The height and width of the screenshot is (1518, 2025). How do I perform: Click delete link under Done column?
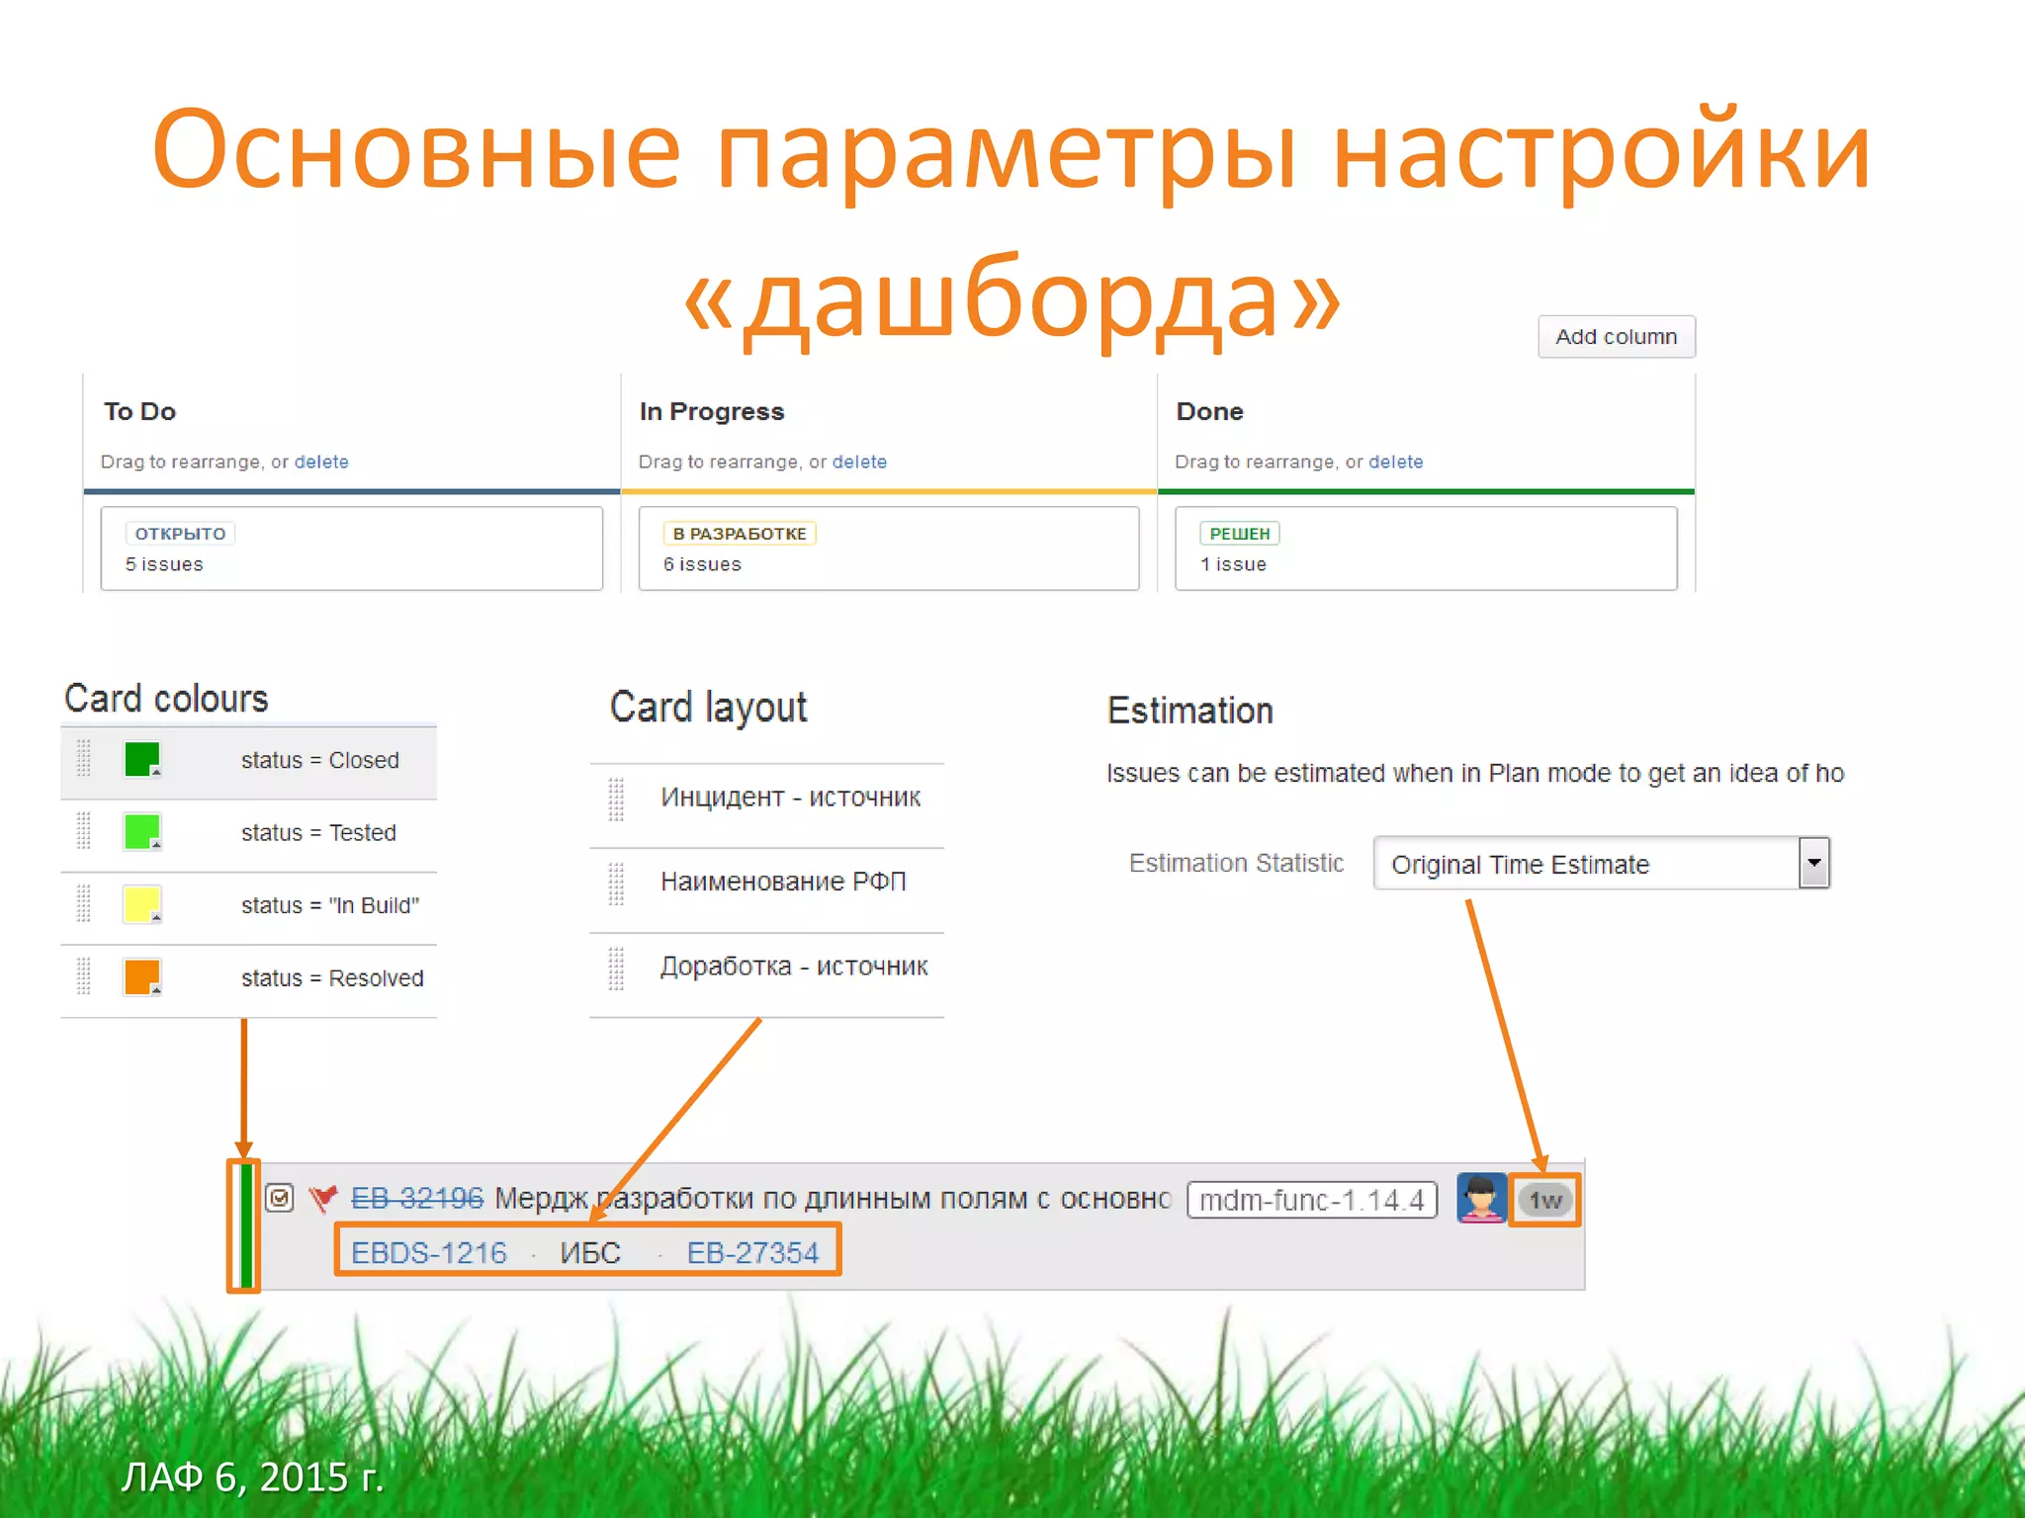(x=1395, y=462)
